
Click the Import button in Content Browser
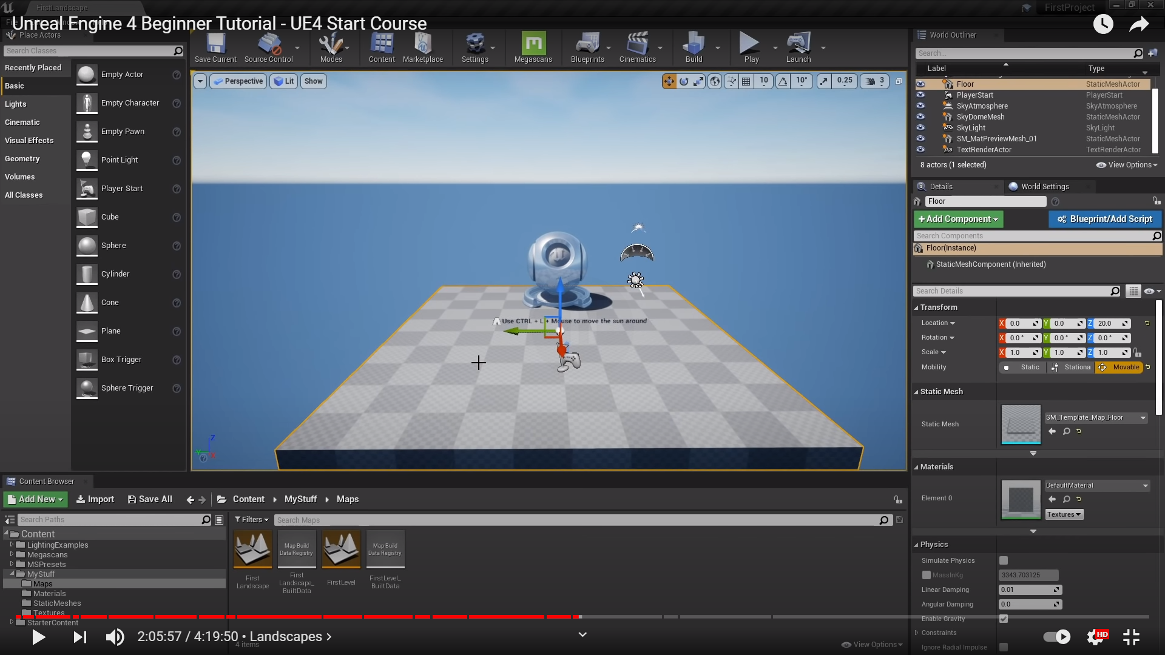point(95,499)
